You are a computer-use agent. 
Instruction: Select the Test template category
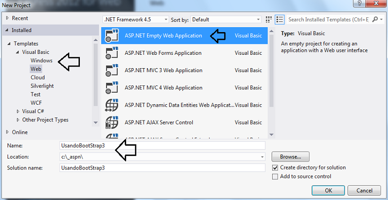point(35,94)
